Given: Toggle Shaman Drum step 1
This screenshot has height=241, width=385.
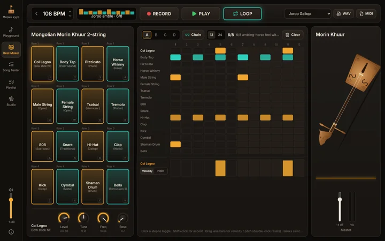Looking at the screenshot, I should (x=175, y=145).
